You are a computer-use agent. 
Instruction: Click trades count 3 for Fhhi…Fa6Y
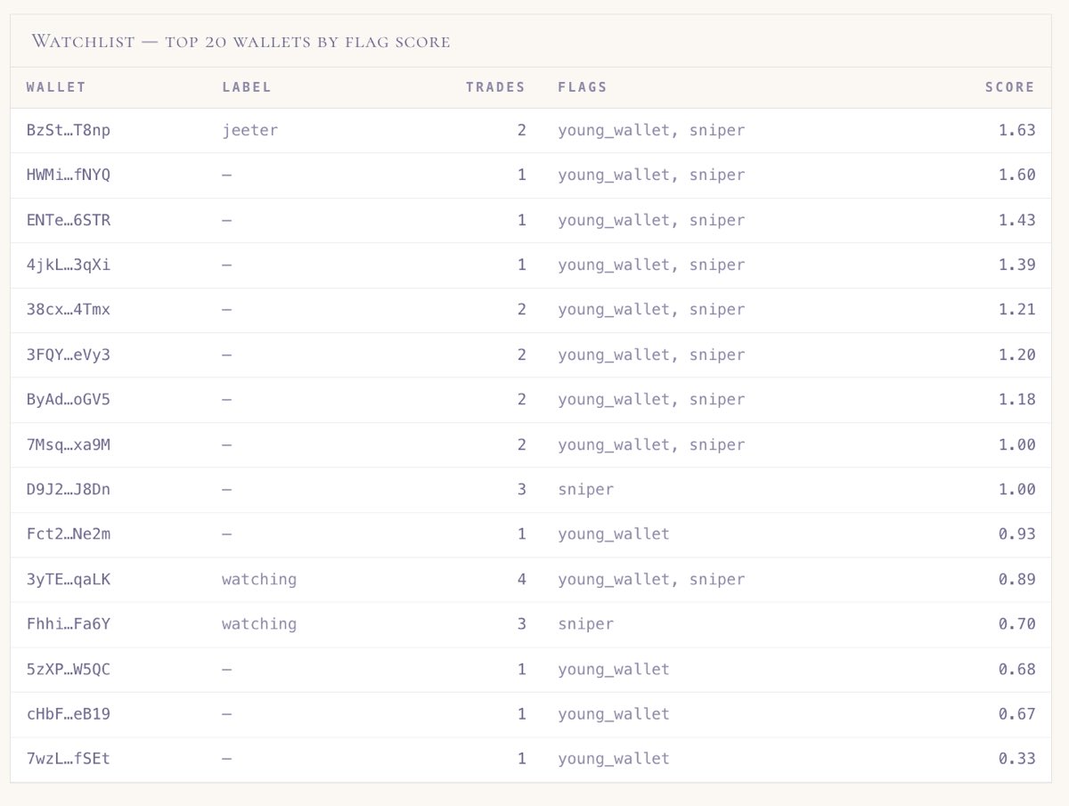(522, 623)
